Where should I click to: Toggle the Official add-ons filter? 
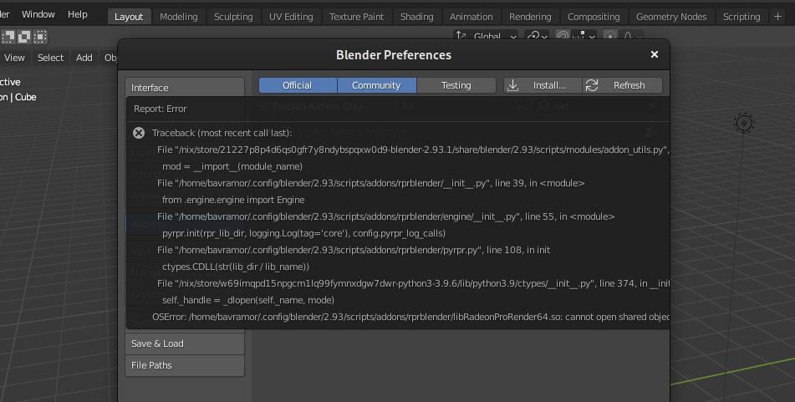click(297, 85)
